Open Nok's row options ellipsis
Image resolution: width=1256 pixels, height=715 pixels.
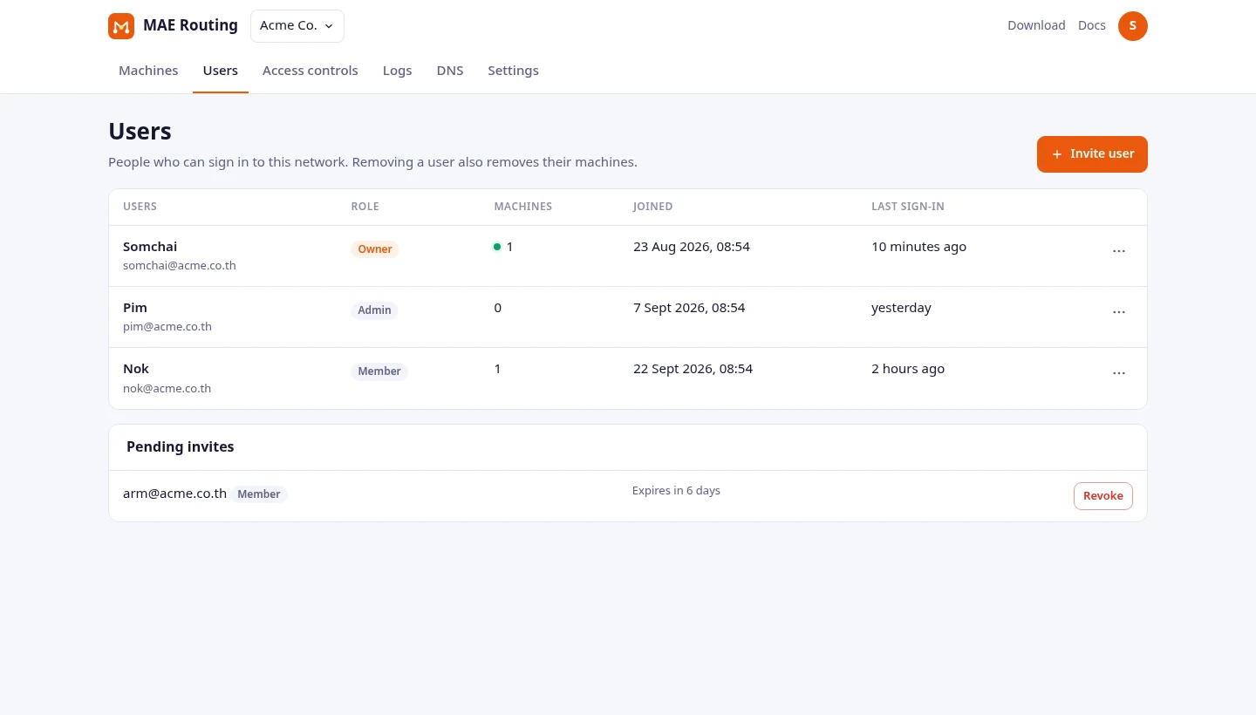[1119, 373]
